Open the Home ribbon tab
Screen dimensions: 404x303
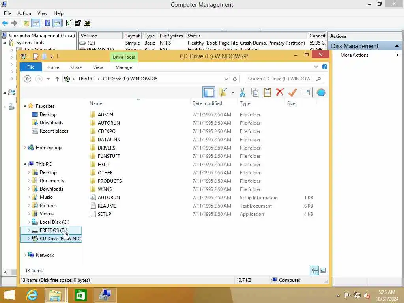click(x=53, y=67)
